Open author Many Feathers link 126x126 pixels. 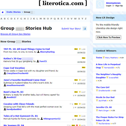111,58
